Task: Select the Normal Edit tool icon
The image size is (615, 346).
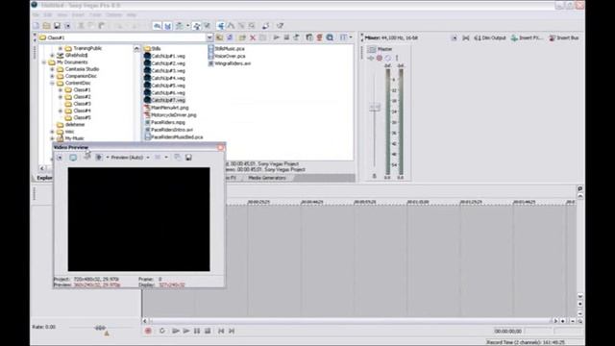Action: [x=221, y=26]
